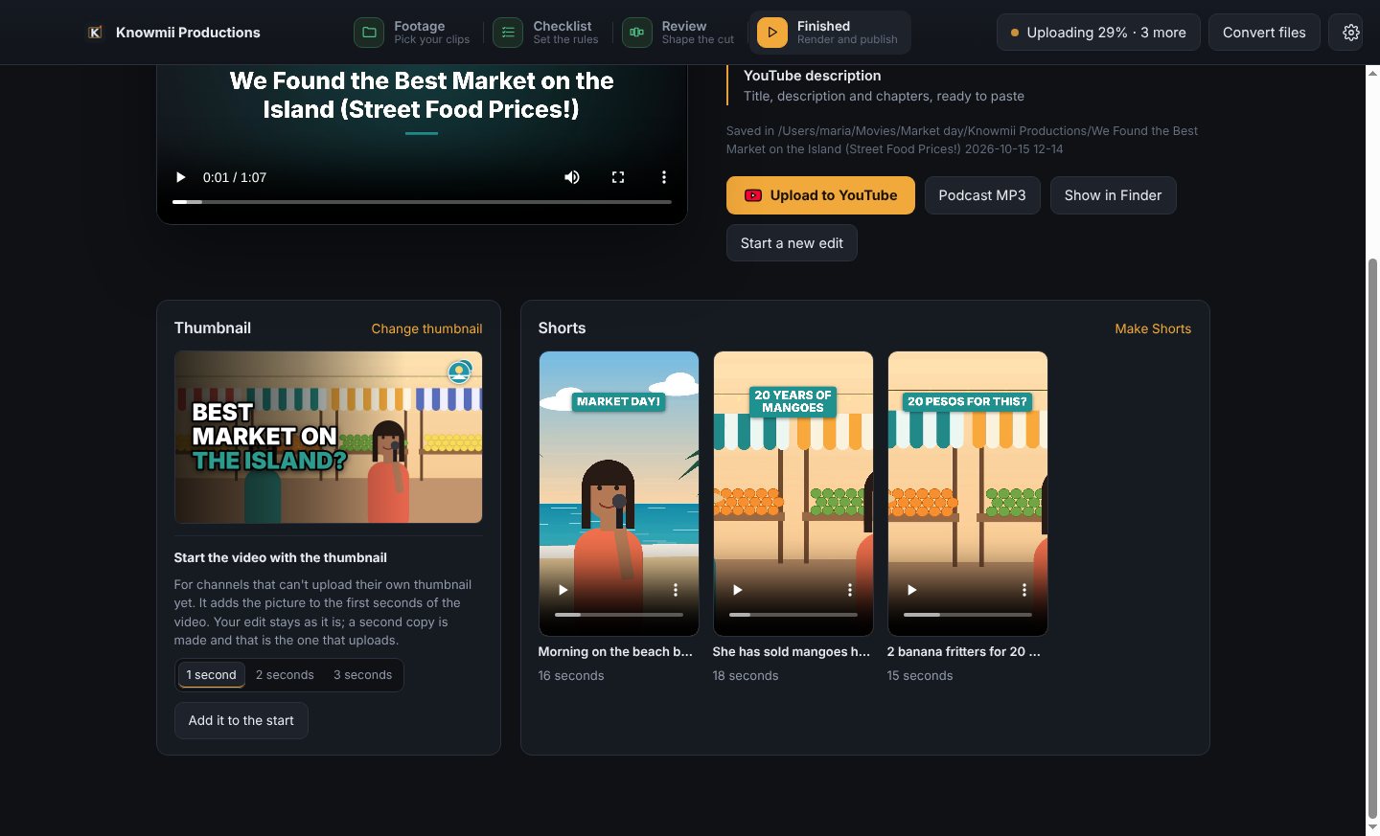This screenshot has width=1380, height=836.
Task: Open main video more options menu
Action: (663, 177)
